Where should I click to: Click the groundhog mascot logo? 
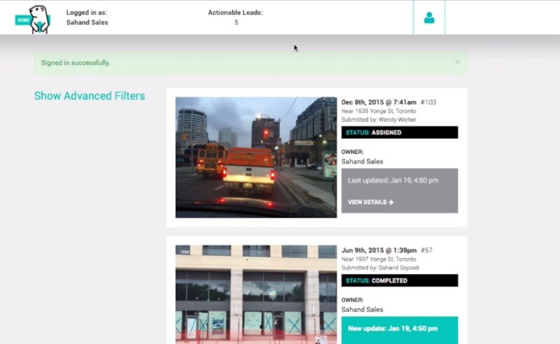coord(41,18)
